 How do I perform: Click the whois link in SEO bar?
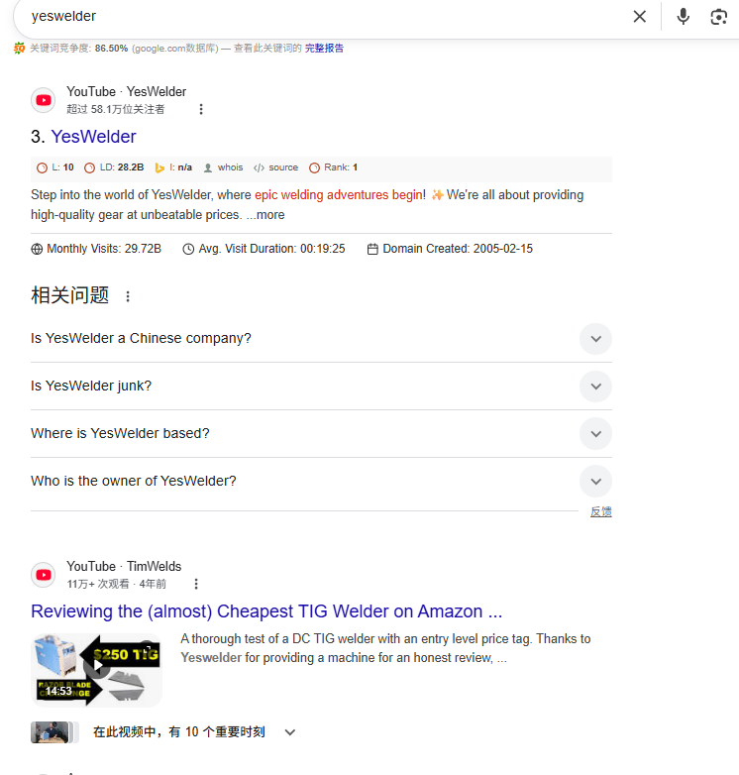click(x=224, y=167)
